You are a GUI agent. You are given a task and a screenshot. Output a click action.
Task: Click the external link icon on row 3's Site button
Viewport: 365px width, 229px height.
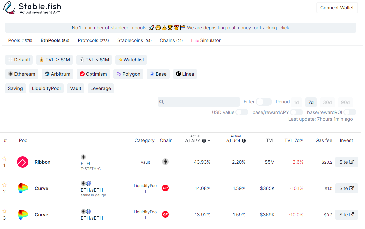coord(351,215)
